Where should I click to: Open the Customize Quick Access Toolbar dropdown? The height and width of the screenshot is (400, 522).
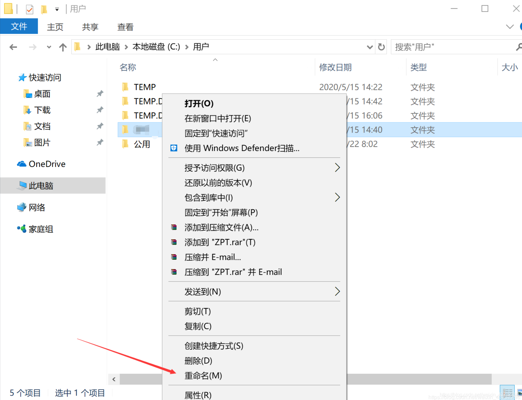coord(57,9)
